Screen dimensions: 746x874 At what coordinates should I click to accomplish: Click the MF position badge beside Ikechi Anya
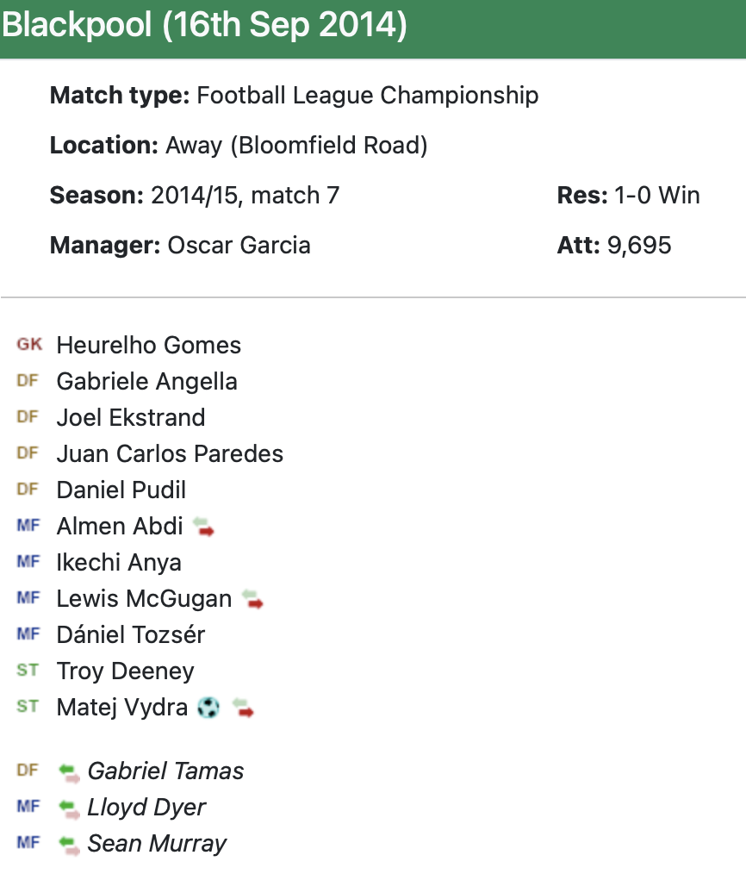28,562
